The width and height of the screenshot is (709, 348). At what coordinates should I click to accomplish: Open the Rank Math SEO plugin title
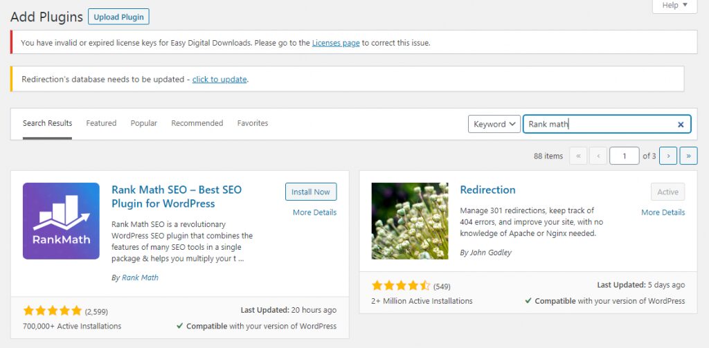(x=177, y=196)
